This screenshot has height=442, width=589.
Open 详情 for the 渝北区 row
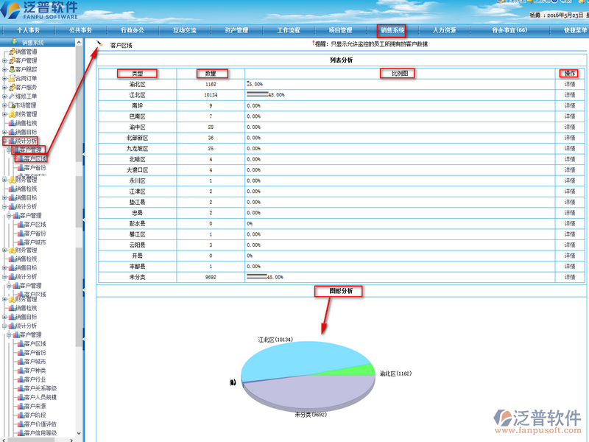569,84
